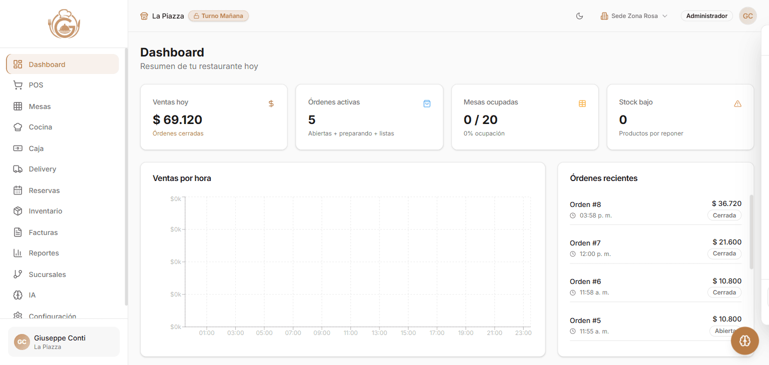
Task: Open Orden #5 in recent orders
Action: click(x=655, y=325)
